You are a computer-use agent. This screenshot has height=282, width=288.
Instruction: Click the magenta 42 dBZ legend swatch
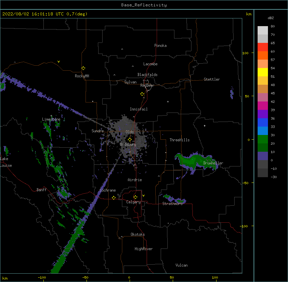(263, 105)
